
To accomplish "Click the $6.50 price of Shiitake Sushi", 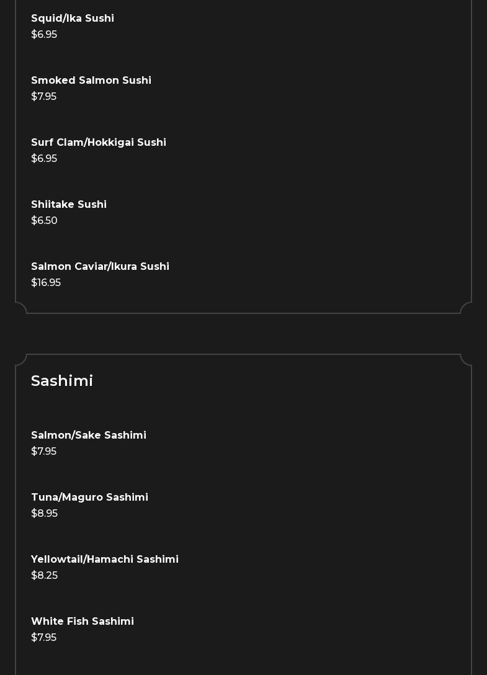I will pyautogui.click(x=44, y=221).
